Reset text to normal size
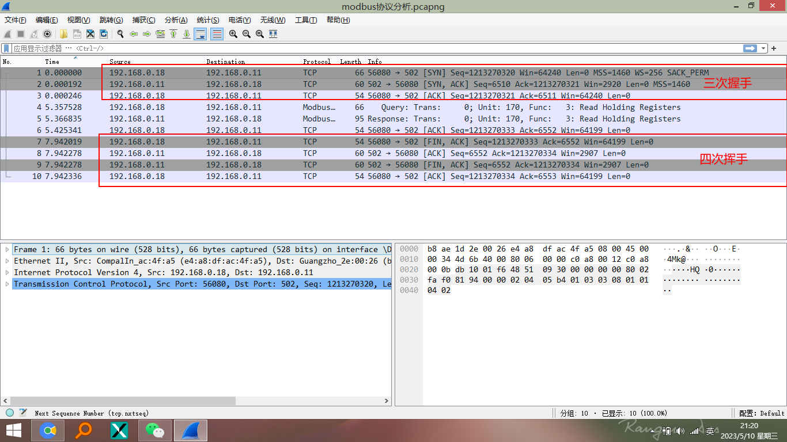787x442 pixels. 259,34
